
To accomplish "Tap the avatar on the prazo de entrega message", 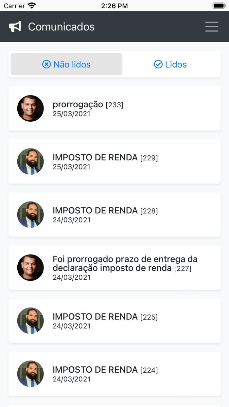I will [x=30, y=267].
